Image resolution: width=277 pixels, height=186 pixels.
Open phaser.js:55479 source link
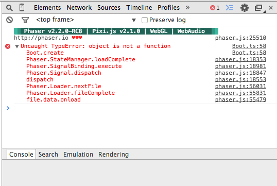[240, 100]
